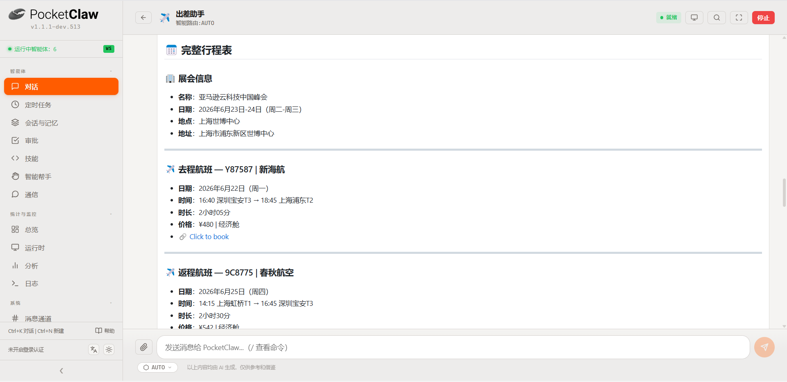Image resolution: width=787 pixels, height=382 pixels.
Task: Open the monitor display view icon
Action: (694, 18)
